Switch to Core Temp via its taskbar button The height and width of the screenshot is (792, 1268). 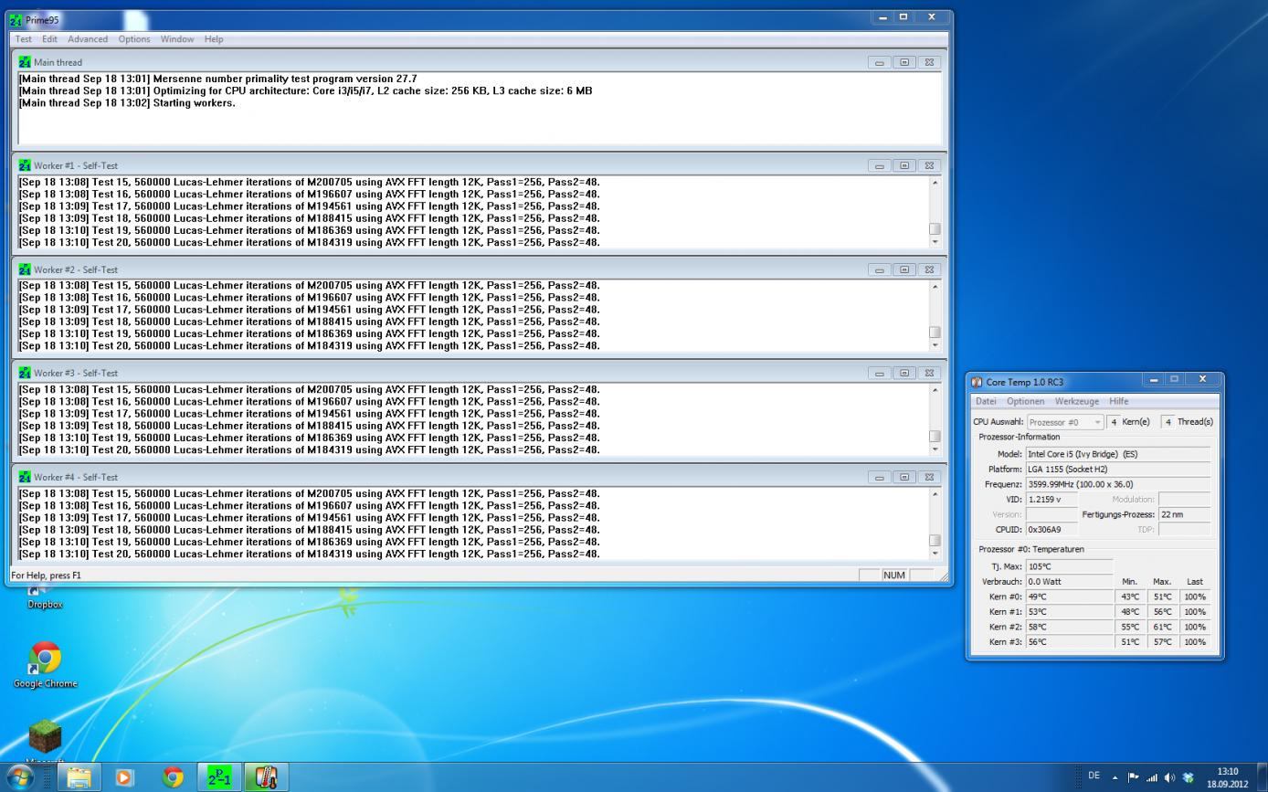(267, 777)
